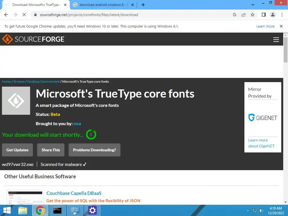
Task: Open the gear Settings taskbar icon
Action: (92, 210)
